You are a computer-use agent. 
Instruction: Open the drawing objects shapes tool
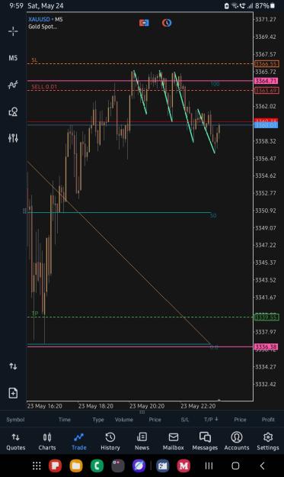13,111
